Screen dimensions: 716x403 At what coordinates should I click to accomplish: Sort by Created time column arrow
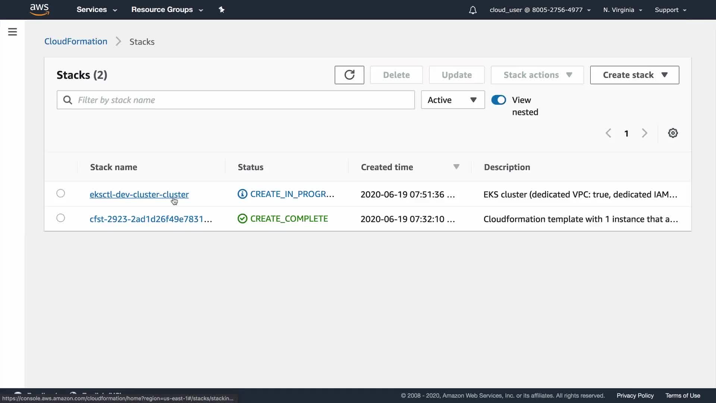pos(456,167)
